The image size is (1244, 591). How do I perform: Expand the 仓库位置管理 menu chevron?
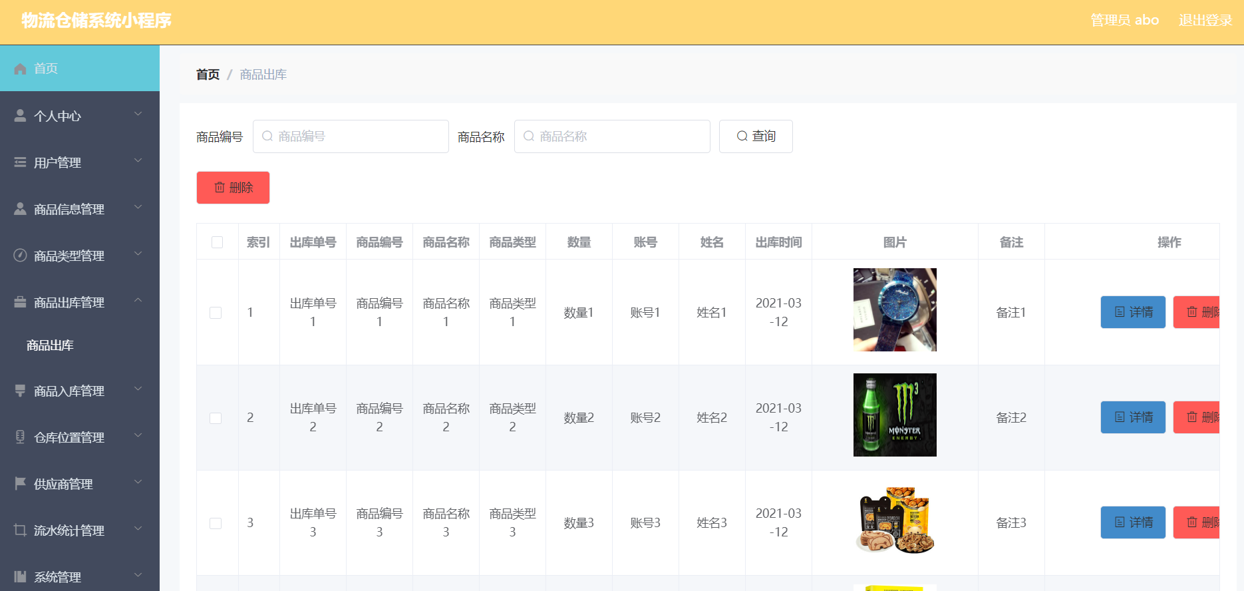click(x=138, y=436)
